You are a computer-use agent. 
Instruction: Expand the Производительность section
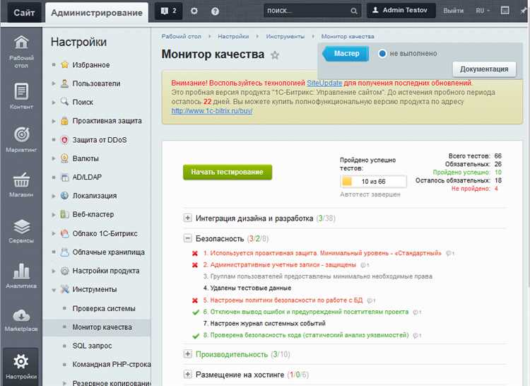coord(187,354)
